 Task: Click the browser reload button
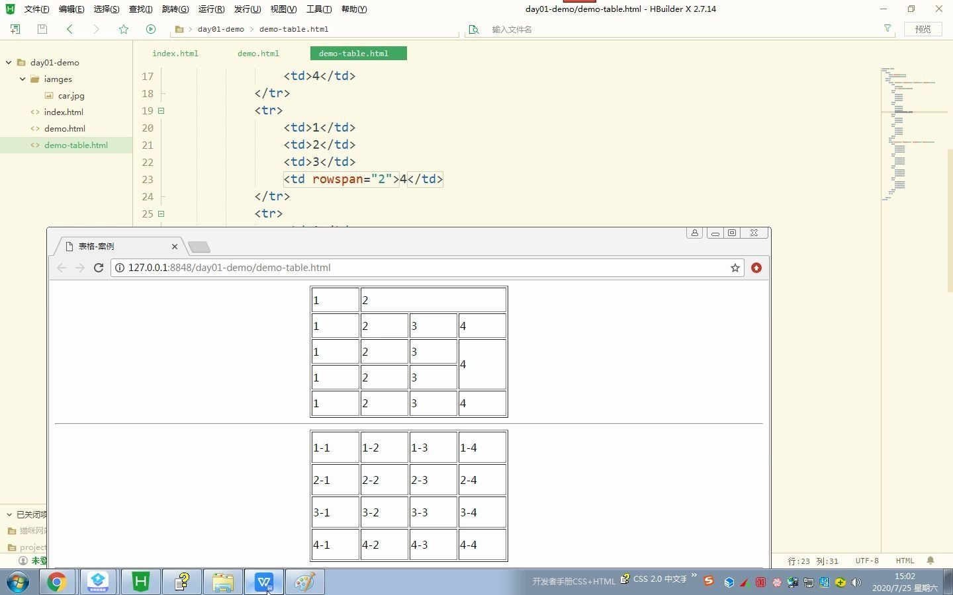pos(99,268)
